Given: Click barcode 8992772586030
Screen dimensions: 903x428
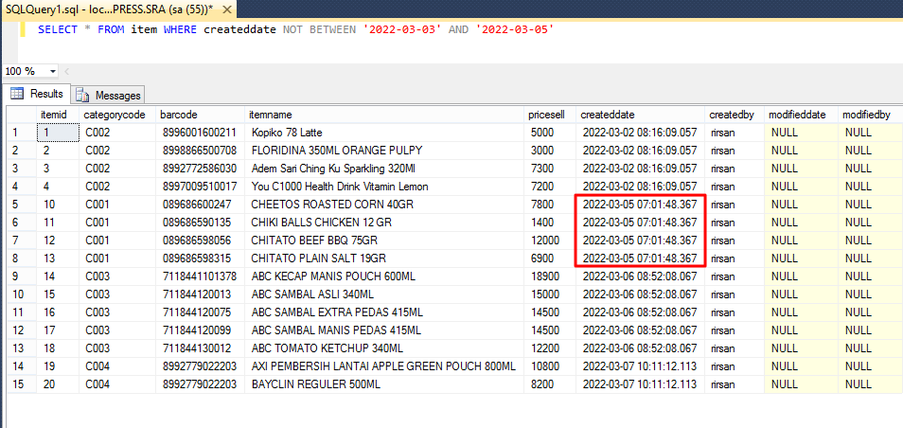Looking at the screenshot, I should click(x=201, y=169).
